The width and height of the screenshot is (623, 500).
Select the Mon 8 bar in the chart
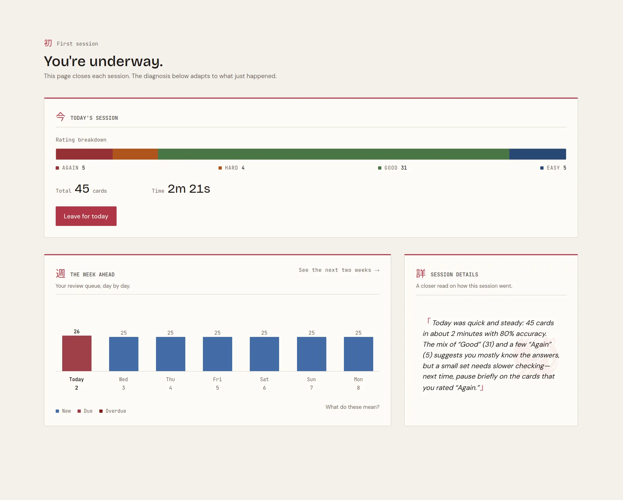[358, 354]
